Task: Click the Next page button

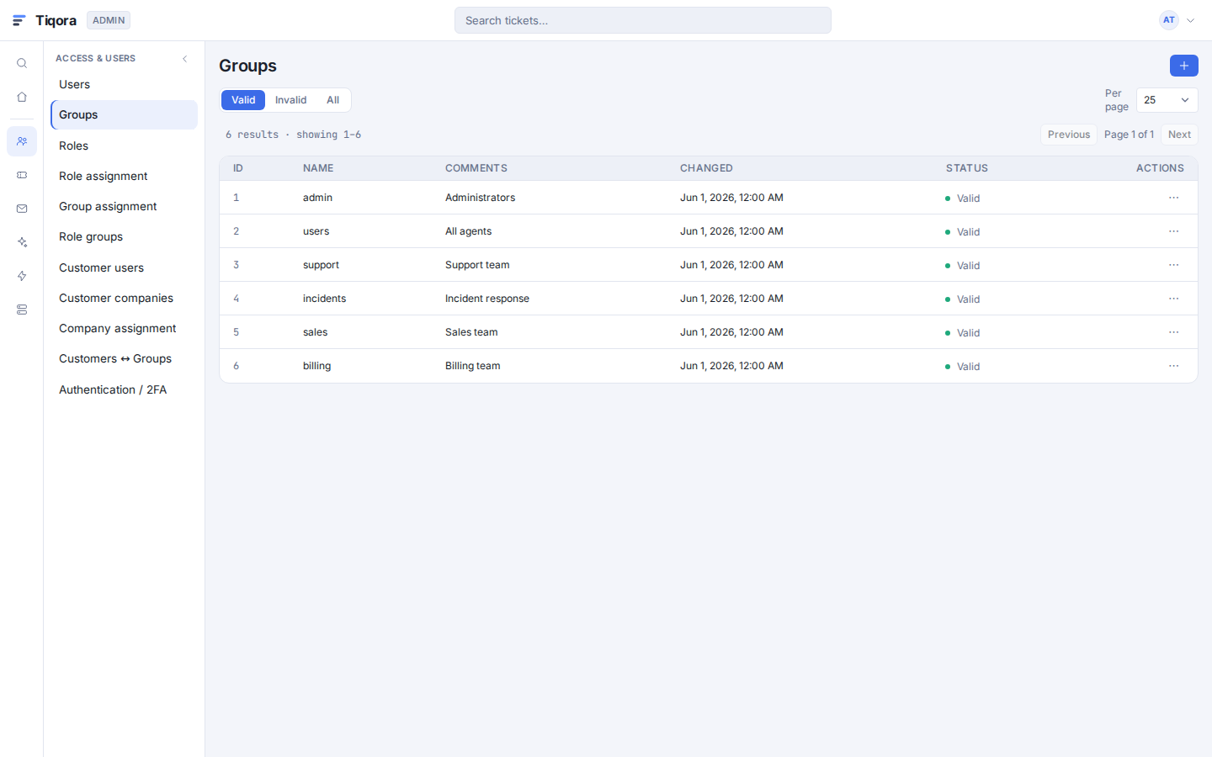Action: pos(1179,135)
